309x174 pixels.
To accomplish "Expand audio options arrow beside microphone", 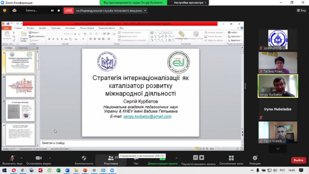I will tap(21, 158).
